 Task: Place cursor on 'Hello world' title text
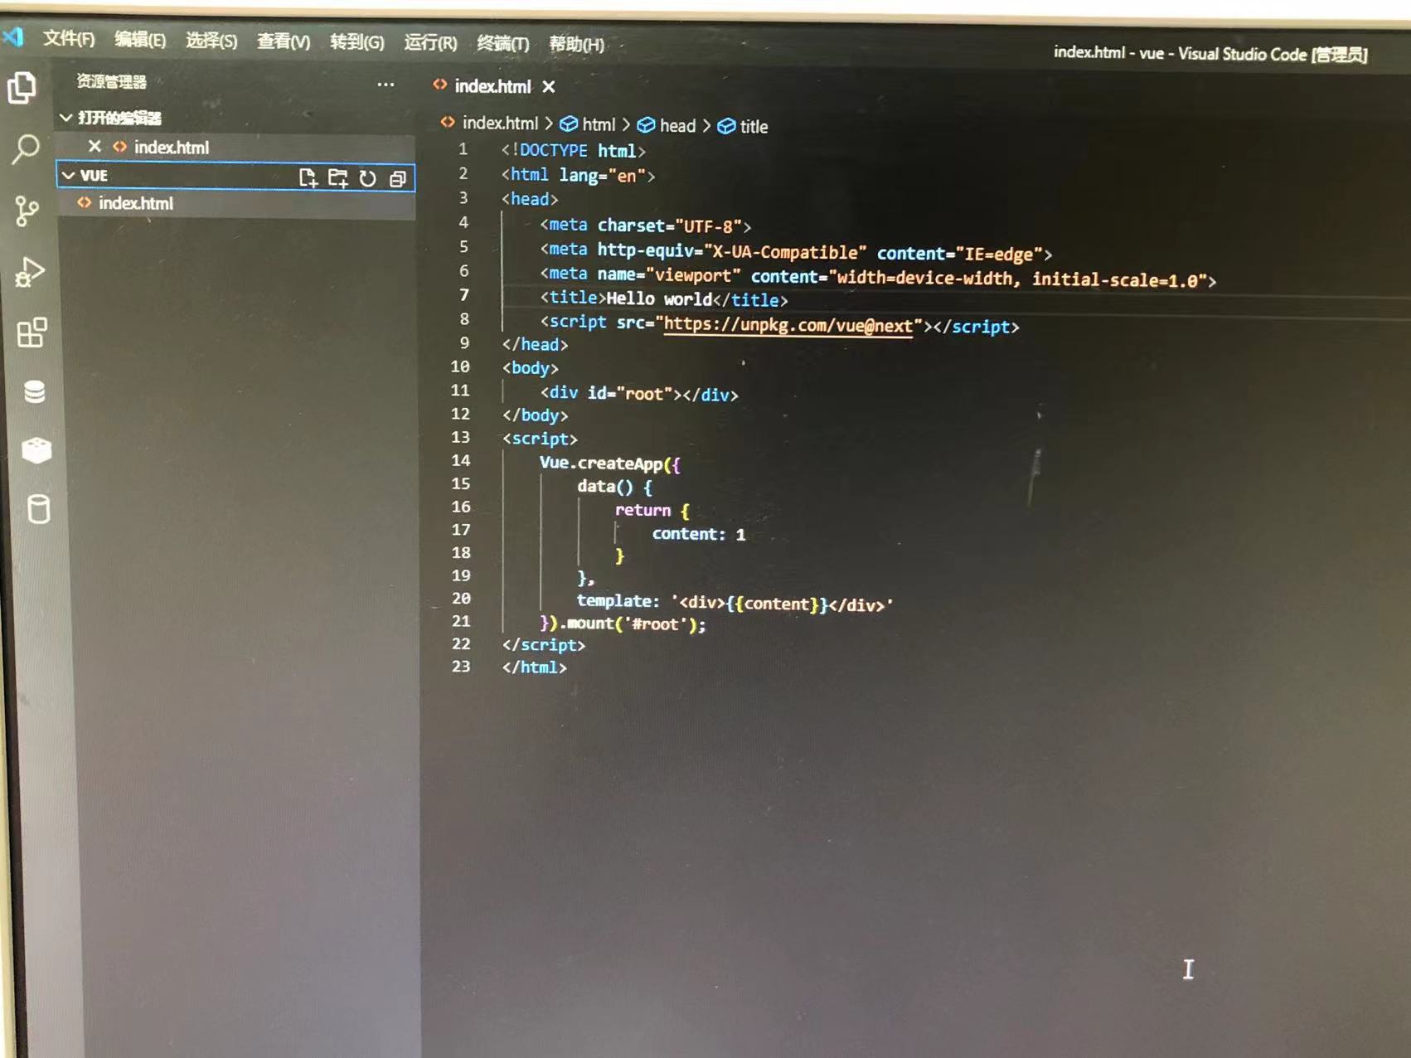(x=659, y=298)
